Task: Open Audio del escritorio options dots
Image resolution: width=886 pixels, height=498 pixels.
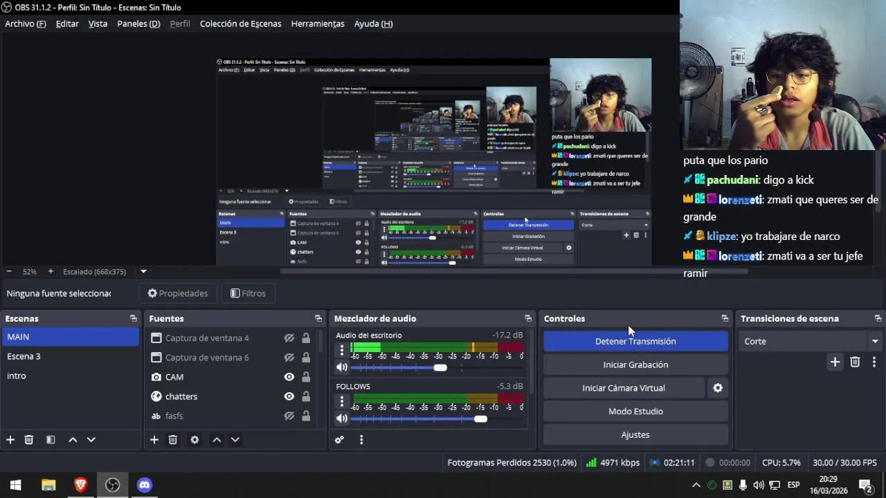Action: 341,351
